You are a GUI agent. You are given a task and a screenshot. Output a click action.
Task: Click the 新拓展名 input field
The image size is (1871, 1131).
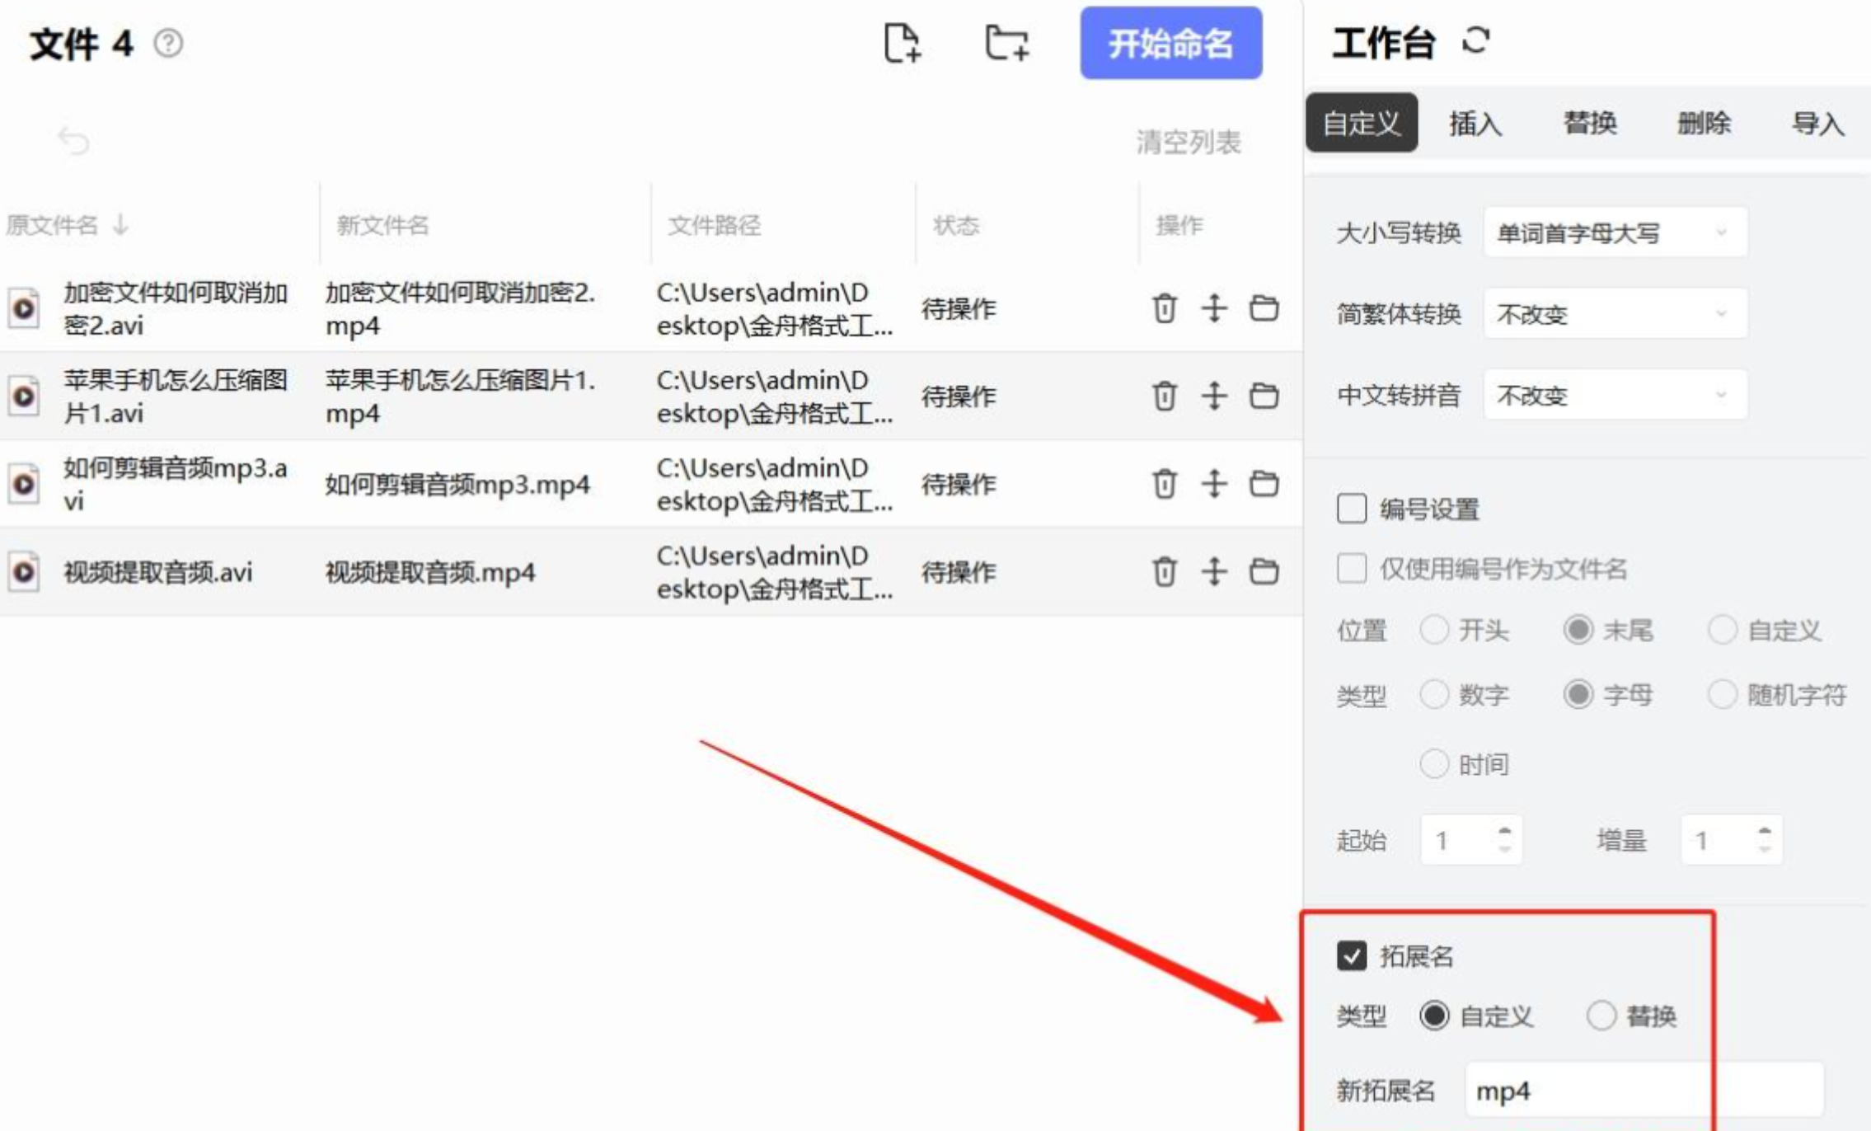pos(1644,1091)
